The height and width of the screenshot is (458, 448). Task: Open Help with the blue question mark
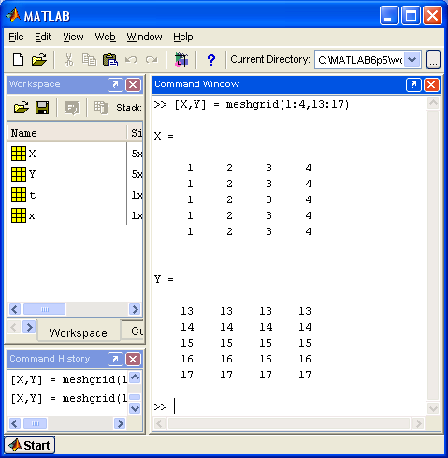point(211,59)
